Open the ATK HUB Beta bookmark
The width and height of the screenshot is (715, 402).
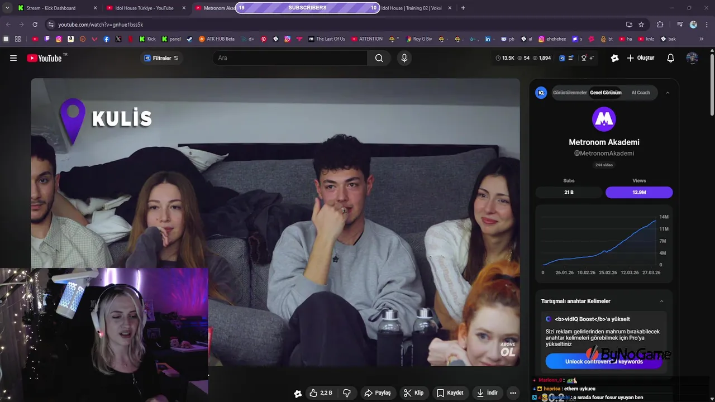pyautogui.click(x=216, y=39)
